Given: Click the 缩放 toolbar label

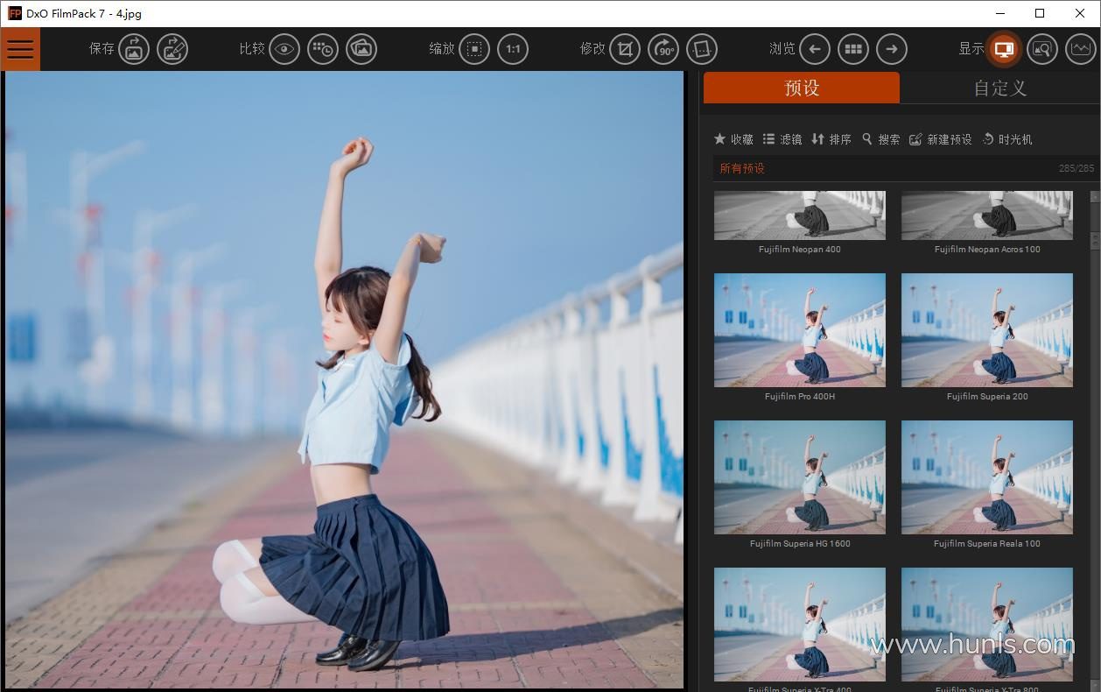Looking at the screenshot, I should (x=442, y=49).
